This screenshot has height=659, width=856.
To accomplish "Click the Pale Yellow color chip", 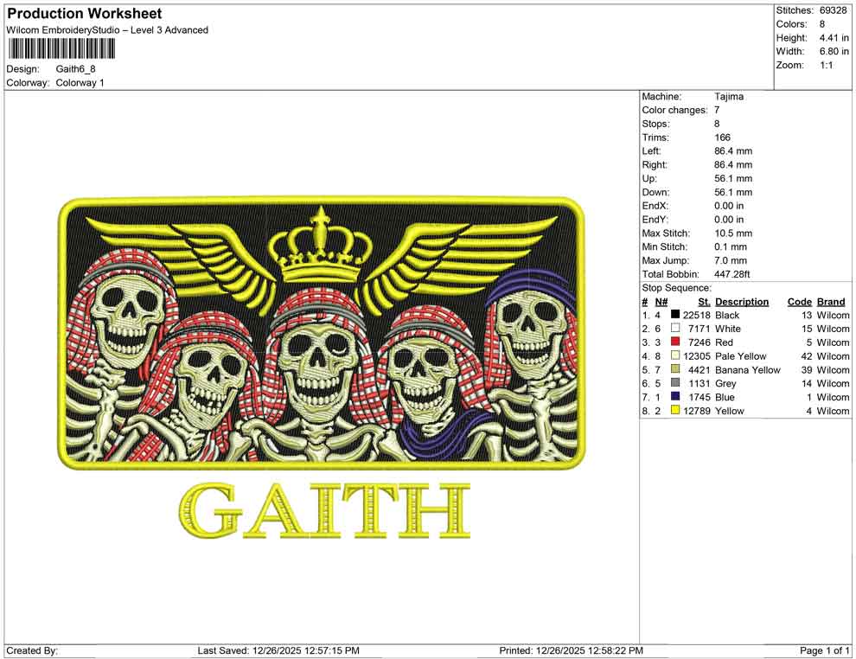I will pos(674,355).
